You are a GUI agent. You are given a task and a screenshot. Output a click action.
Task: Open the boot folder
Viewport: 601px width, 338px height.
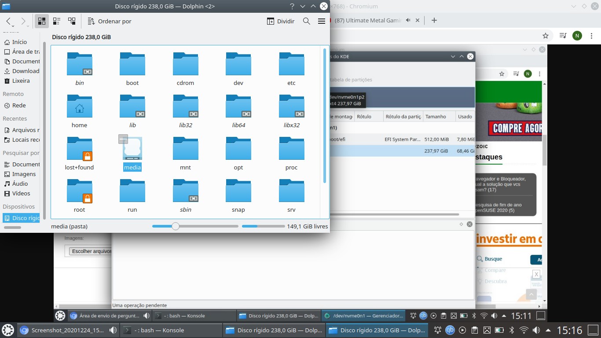132,69
